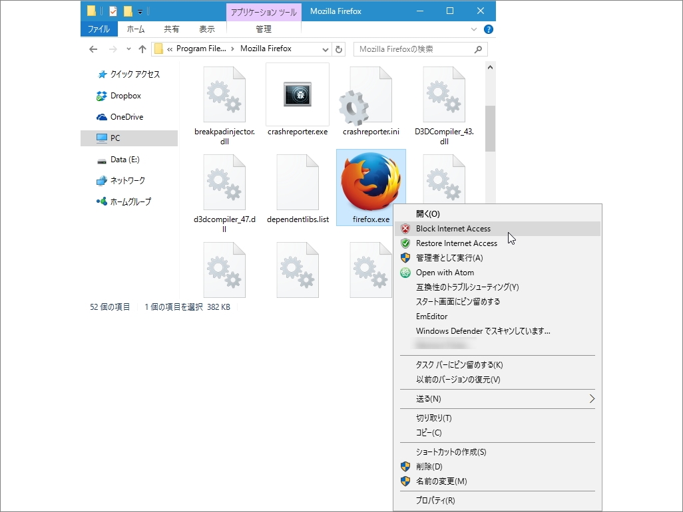Open the quick access toolbar customize dropdown
683x512 pixels.
[x=140, y=11]
